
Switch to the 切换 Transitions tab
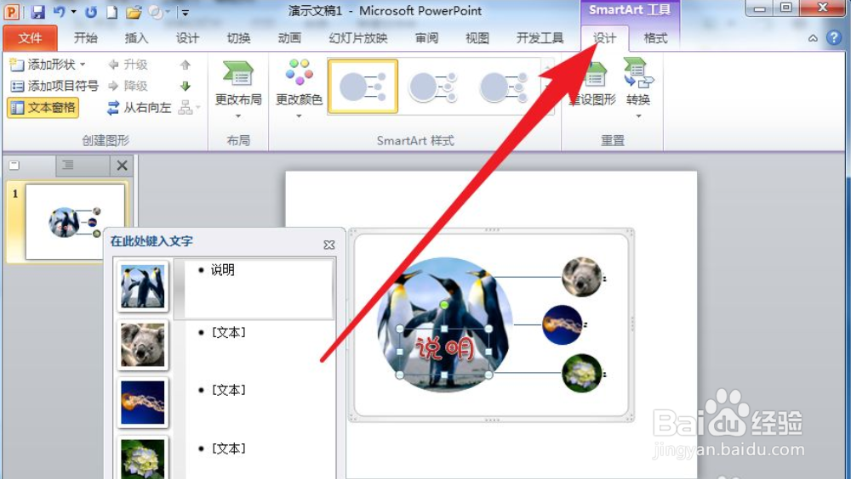(x=238, y=38)
